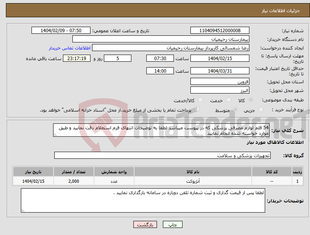Image resolution: width=310 pixels, height=235 pixels.
Task: Click the unit cell عدد
Action: [114, 181]
